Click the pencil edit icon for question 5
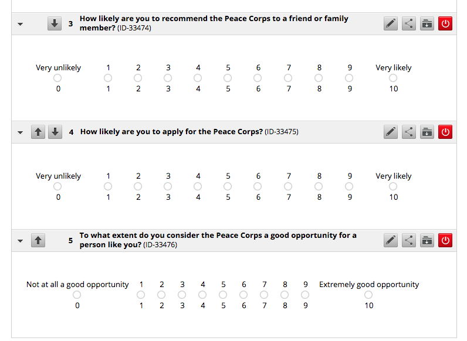Image resolution: width=467 pixels, height=341 pixels. pos(391,240)
